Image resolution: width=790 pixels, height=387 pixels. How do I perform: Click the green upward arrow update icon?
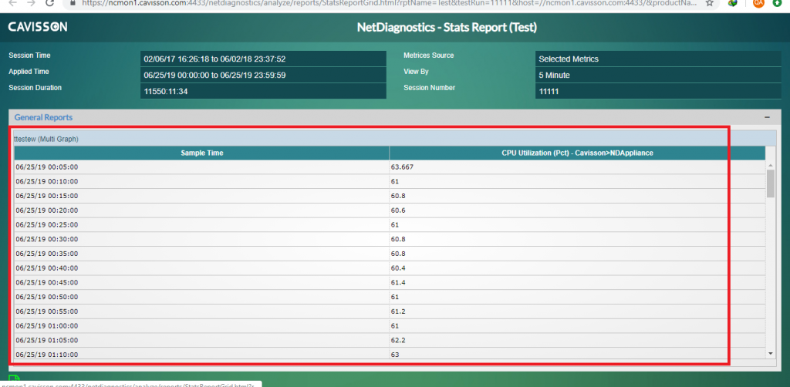click(x=778, y=2)
